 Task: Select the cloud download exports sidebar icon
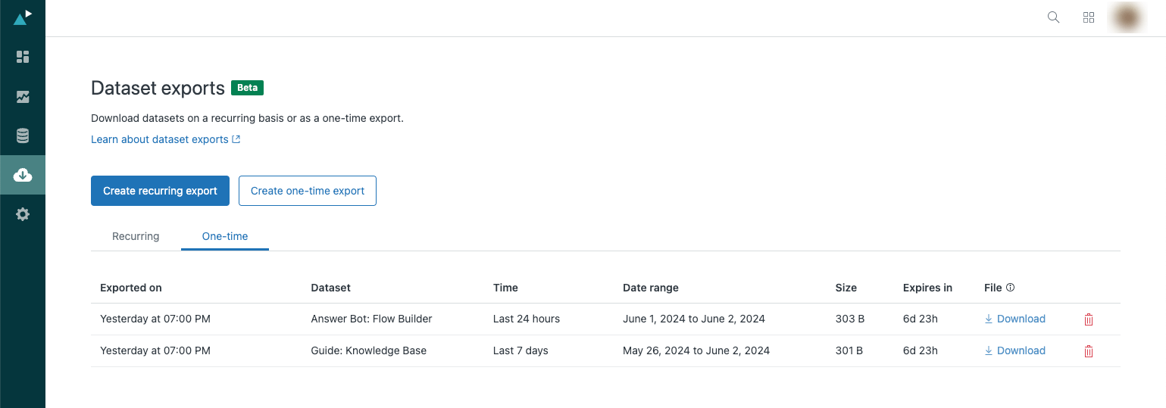pos(23,176)
